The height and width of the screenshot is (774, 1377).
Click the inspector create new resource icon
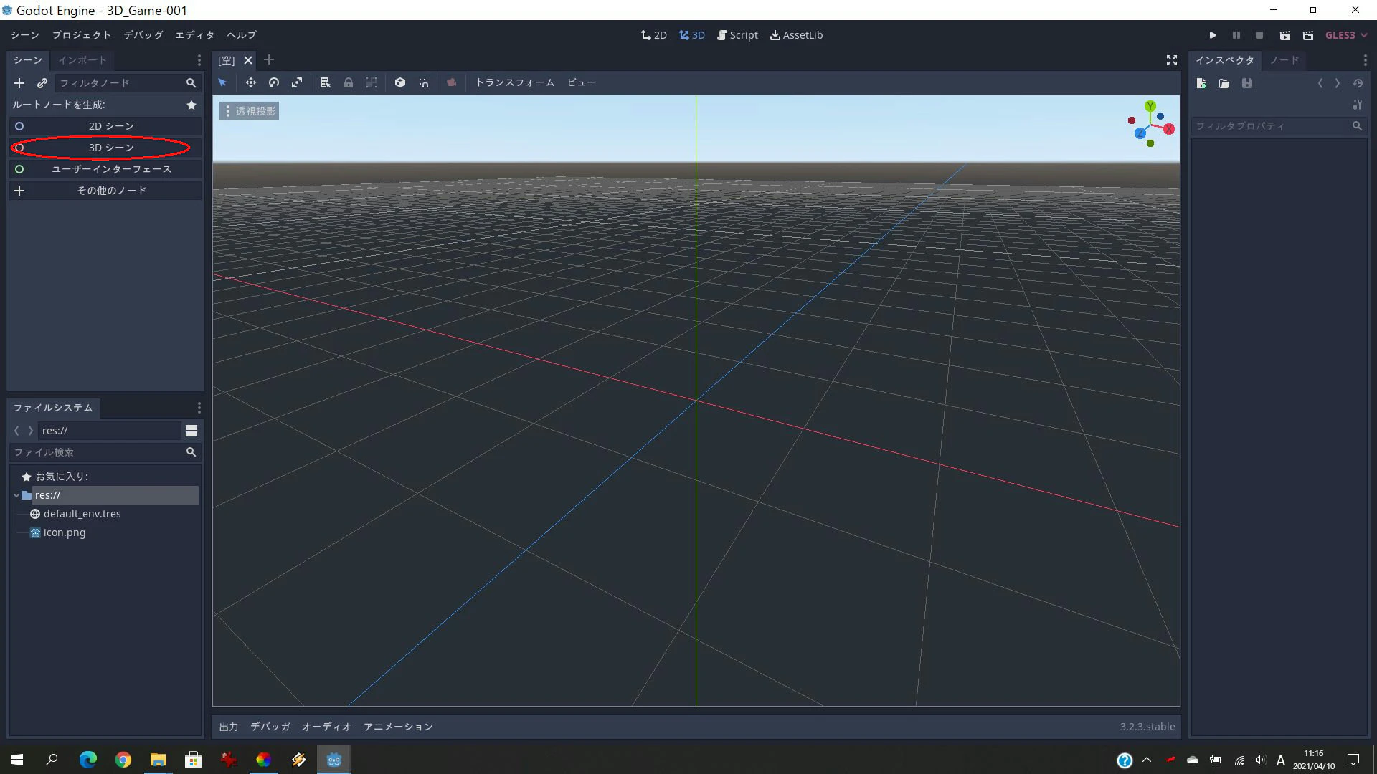(x=1201, y=84)
